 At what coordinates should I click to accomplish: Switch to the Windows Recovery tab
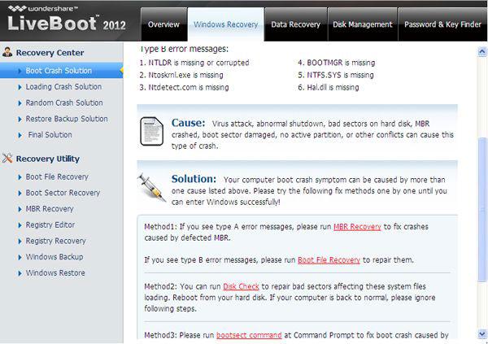click(225, 24)
